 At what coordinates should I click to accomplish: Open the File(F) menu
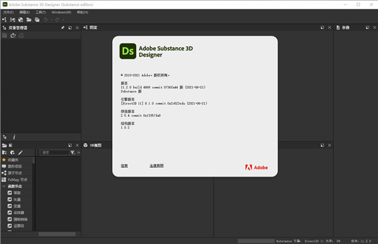[8, 13]
